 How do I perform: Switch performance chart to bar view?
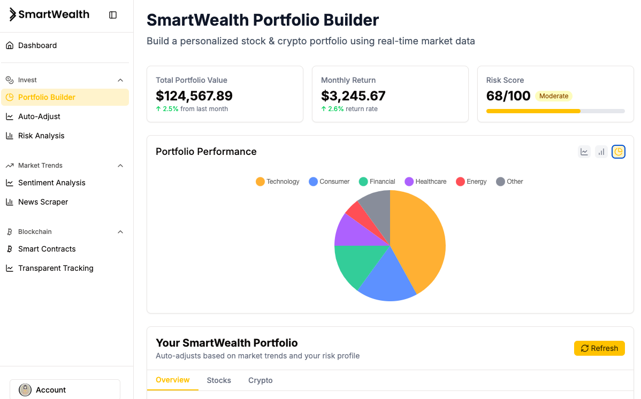(x=601, y=152)
